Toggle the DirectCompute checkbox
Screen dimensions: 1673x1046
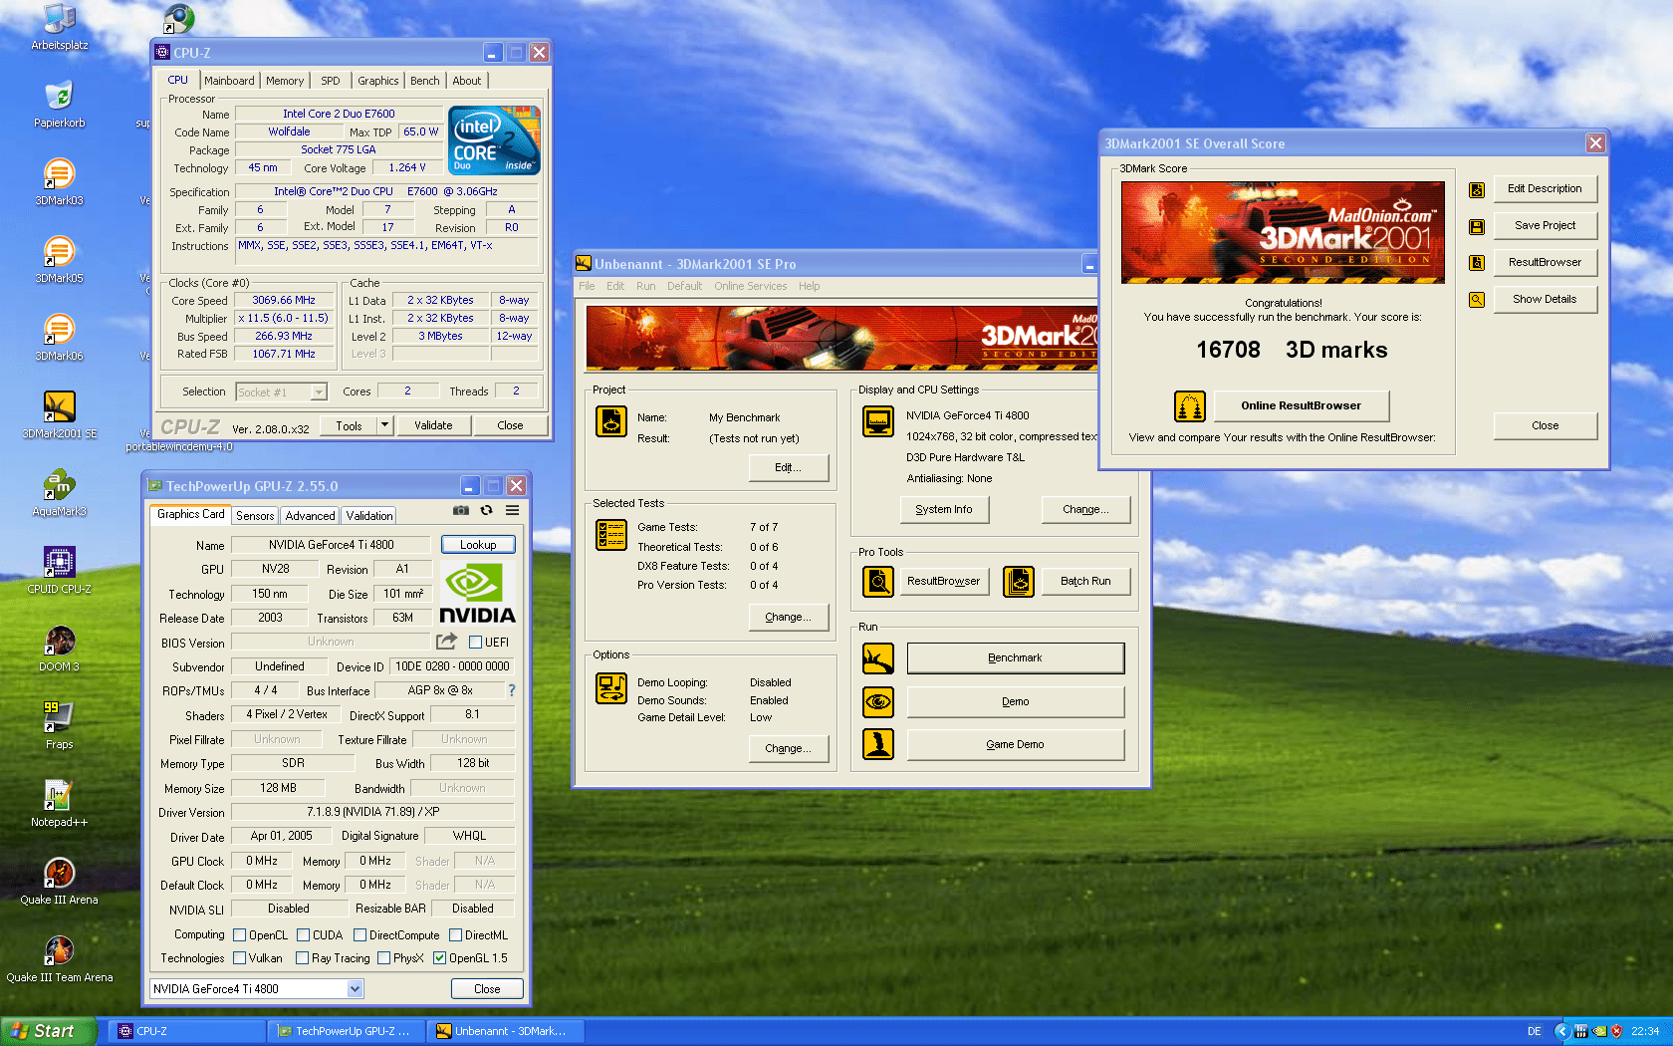360,935
